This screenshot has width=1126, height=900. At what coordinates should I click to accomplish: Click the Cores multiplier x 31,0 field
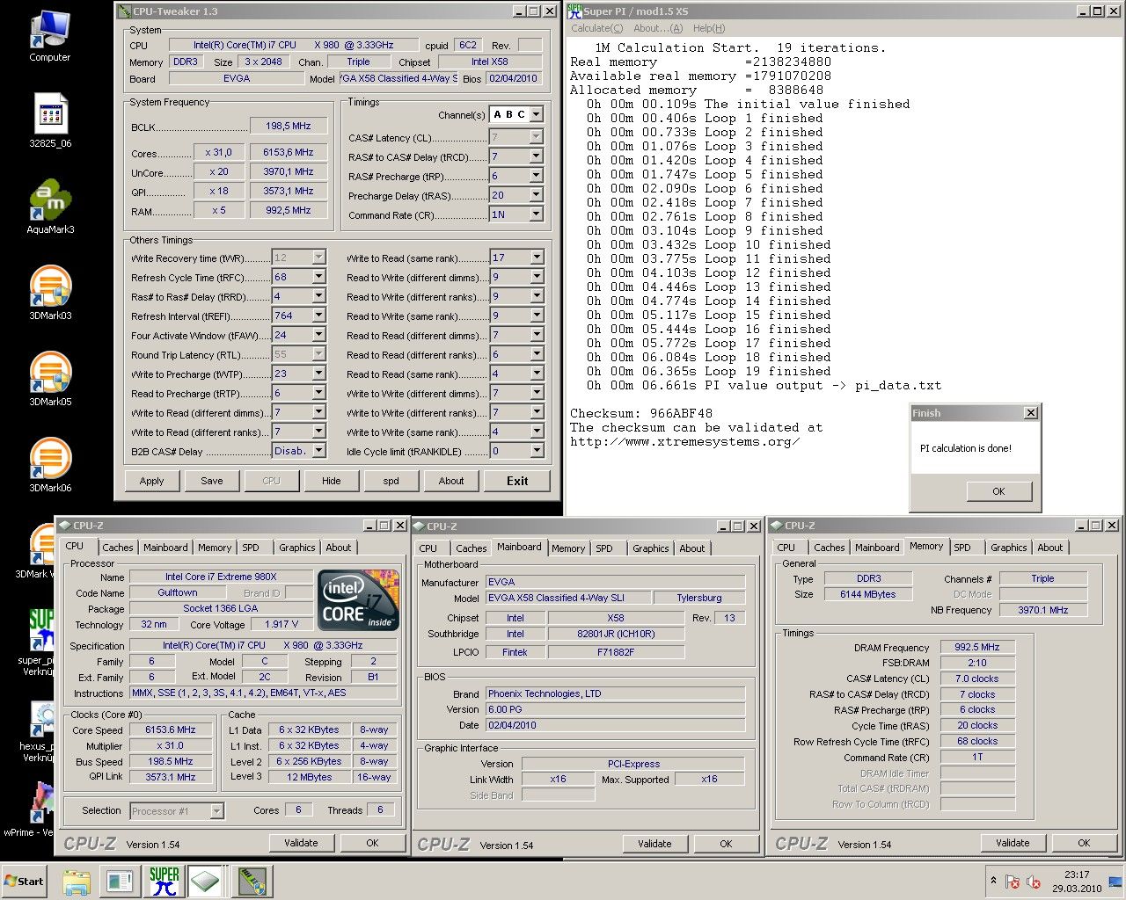[218, 152]
